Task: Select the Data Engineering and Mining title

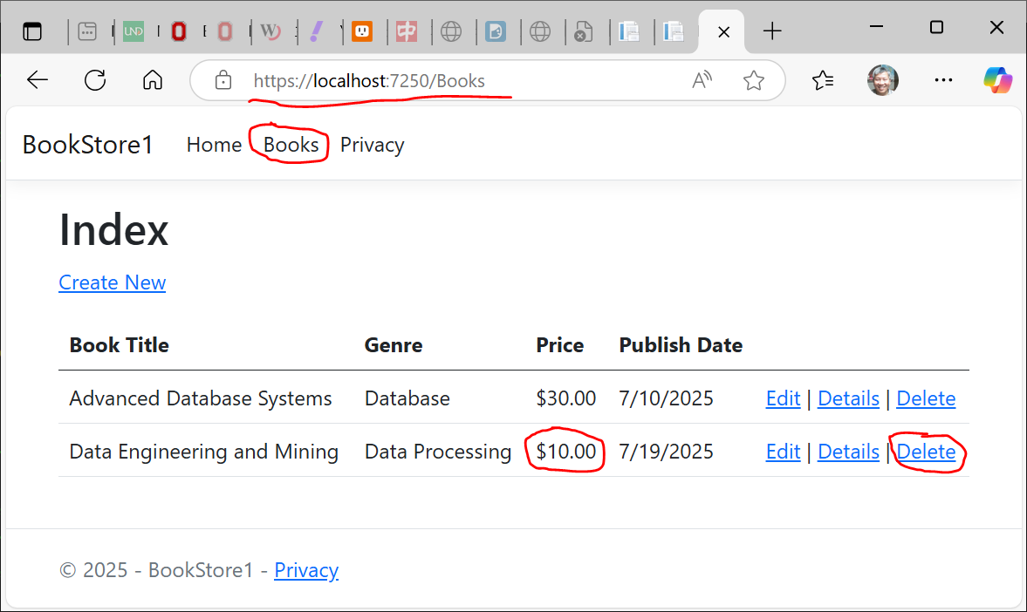Action: coord(203,451)
